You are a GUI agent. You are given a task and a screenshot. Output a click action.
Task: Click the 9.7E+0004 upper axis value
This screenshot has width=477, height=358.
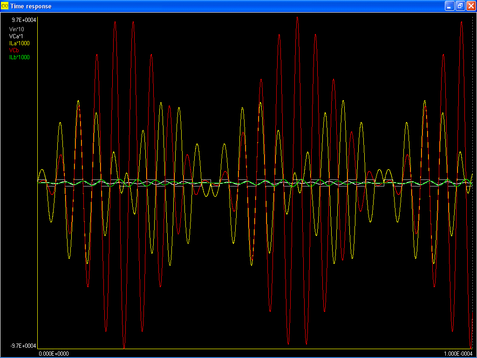(x=24, y=20)
